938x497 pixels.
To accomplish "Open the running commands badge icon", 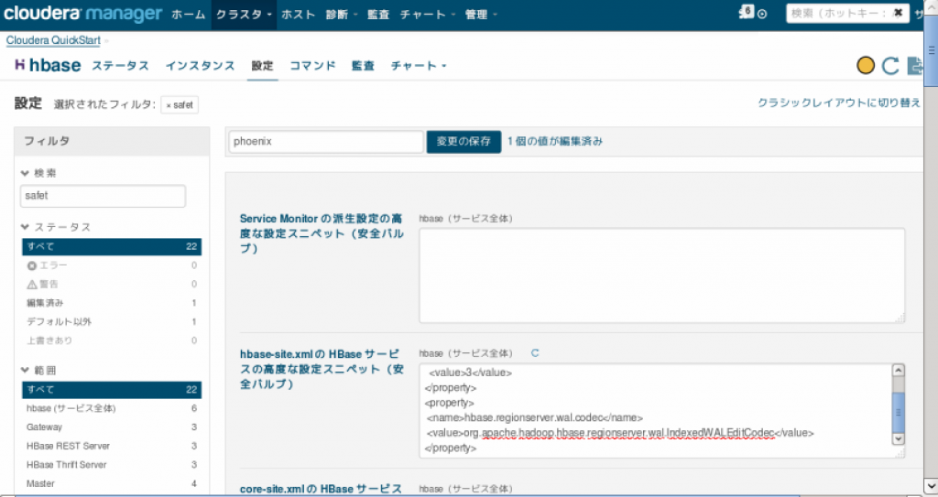I will pos(747,12).
